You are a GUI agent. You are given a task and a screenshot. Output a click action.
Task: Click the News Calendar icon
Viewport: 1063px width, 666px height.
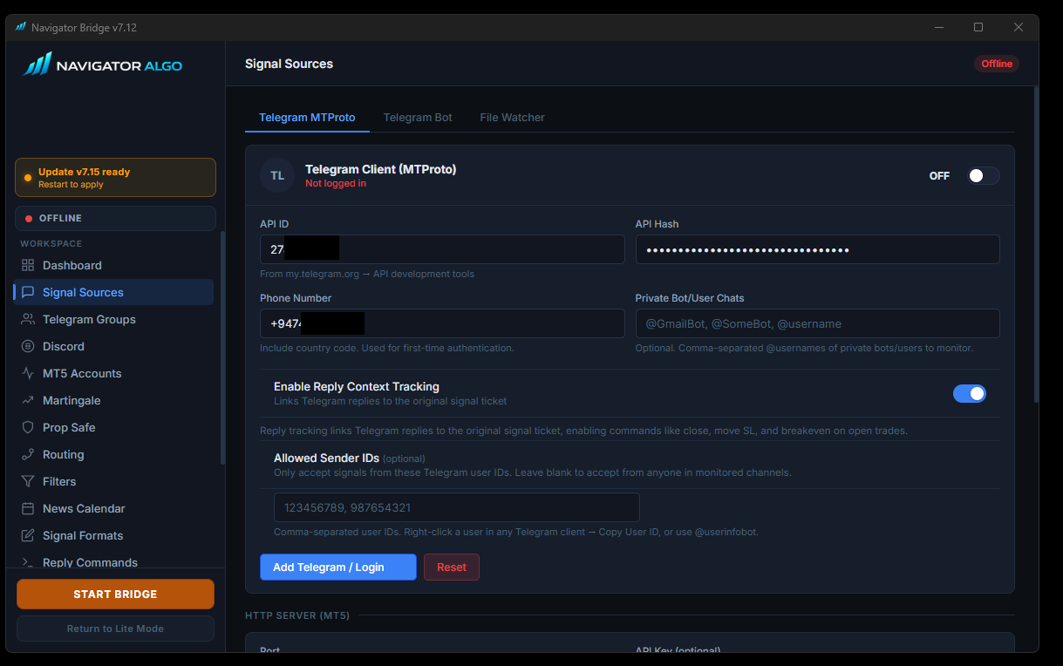tap(28, 508)
